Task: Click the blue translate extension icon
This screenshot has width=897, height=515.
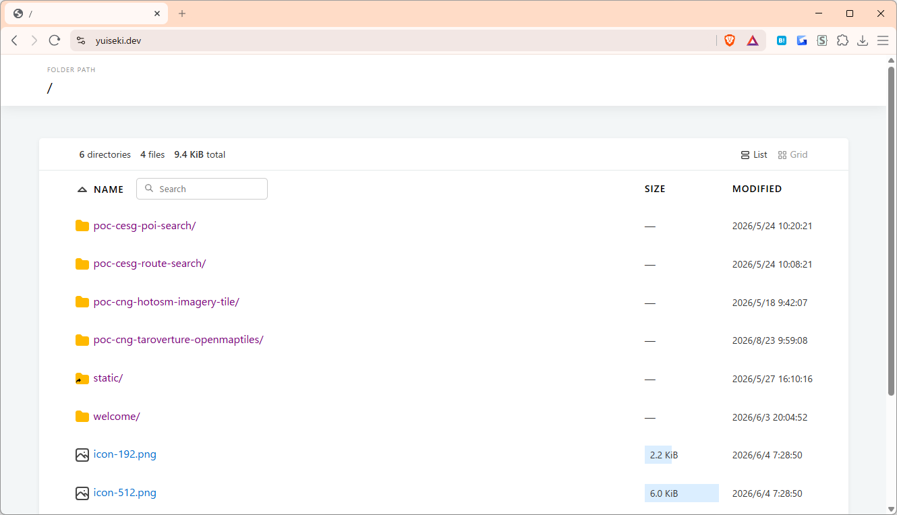Action: point(802,40)
